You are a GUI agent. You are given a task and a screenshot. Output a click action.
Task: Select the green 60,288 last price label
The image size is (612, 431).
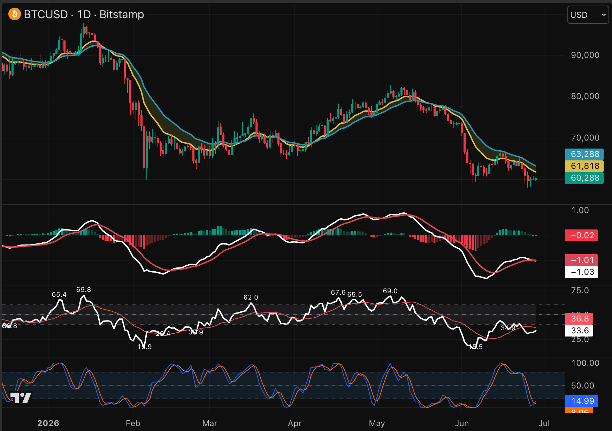click(x=584, y=178)
